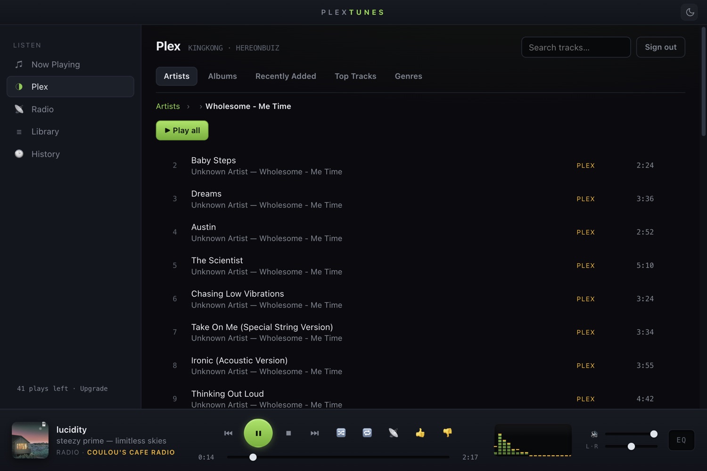The width and height of the screenshot is (707, 471).
Task: Select Plex in the sidebar
Action: tap(70, 87)
